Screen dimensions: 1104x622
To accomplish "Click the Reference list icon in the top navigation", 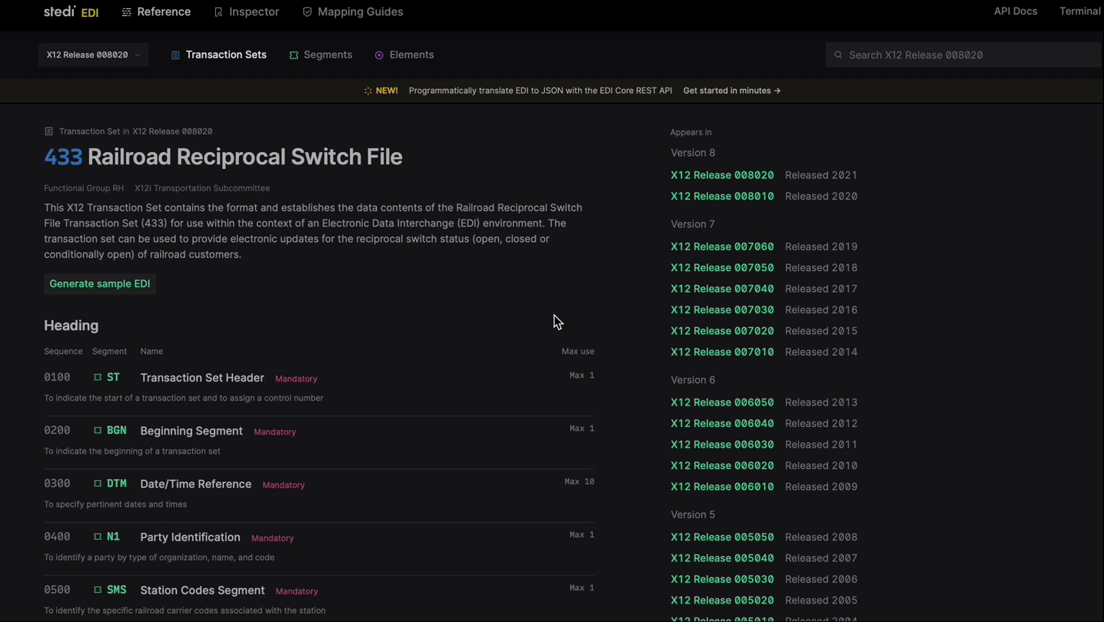I will tap(127, 12).
